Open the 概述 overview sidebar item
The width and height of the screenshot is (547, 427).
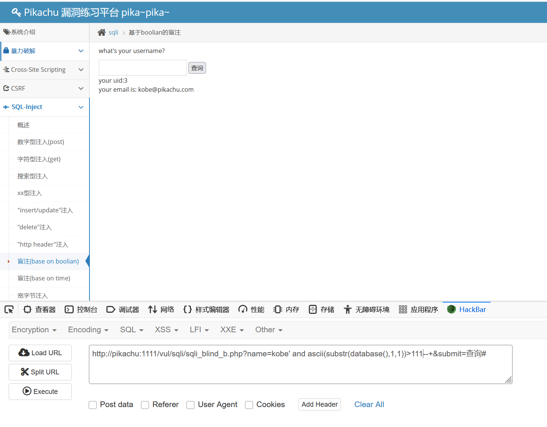[x=23, y=125]
